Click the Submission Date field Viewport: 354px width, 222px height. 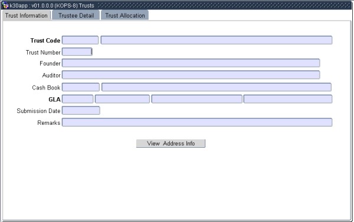tap(81, 111)
